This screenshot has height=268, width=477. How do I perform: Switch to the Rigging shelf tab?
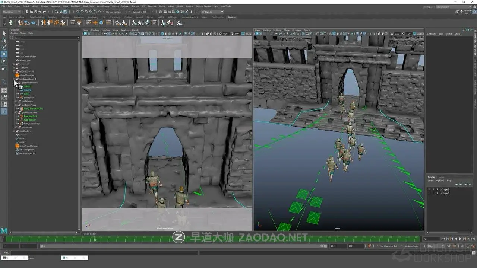tap(66, 17)
